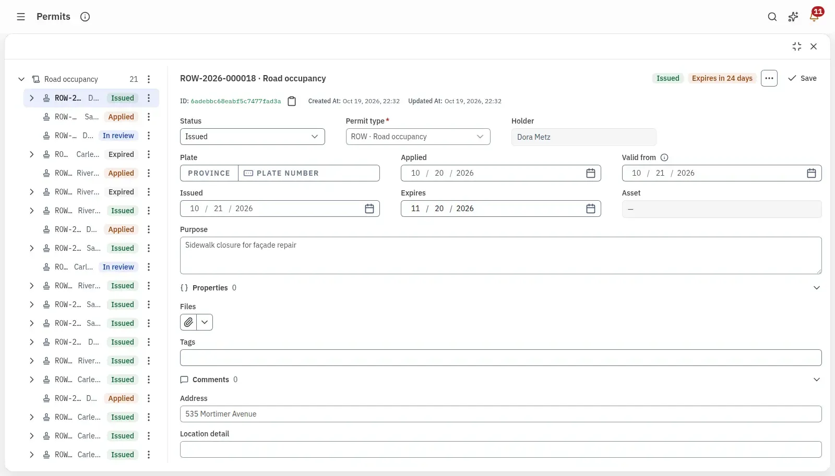Open the search icon in top bar
The image size is (835, 476).
pyautogui.click(x=772, y=17)
